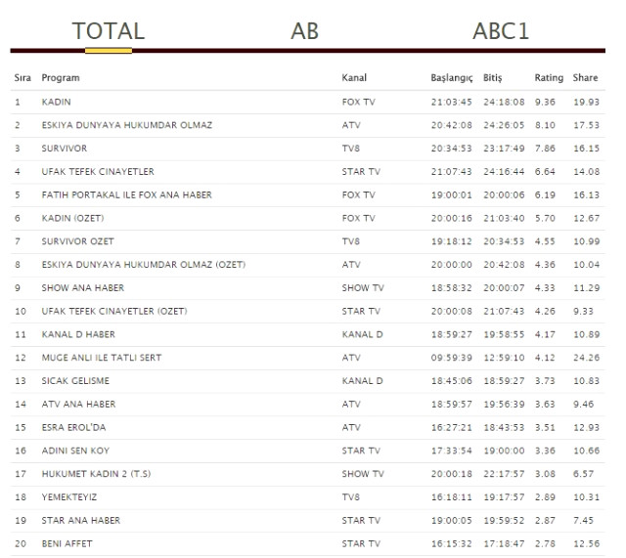
Task: Select the KADIN program row
Action: pyautogui.click(x=57, y=102)
